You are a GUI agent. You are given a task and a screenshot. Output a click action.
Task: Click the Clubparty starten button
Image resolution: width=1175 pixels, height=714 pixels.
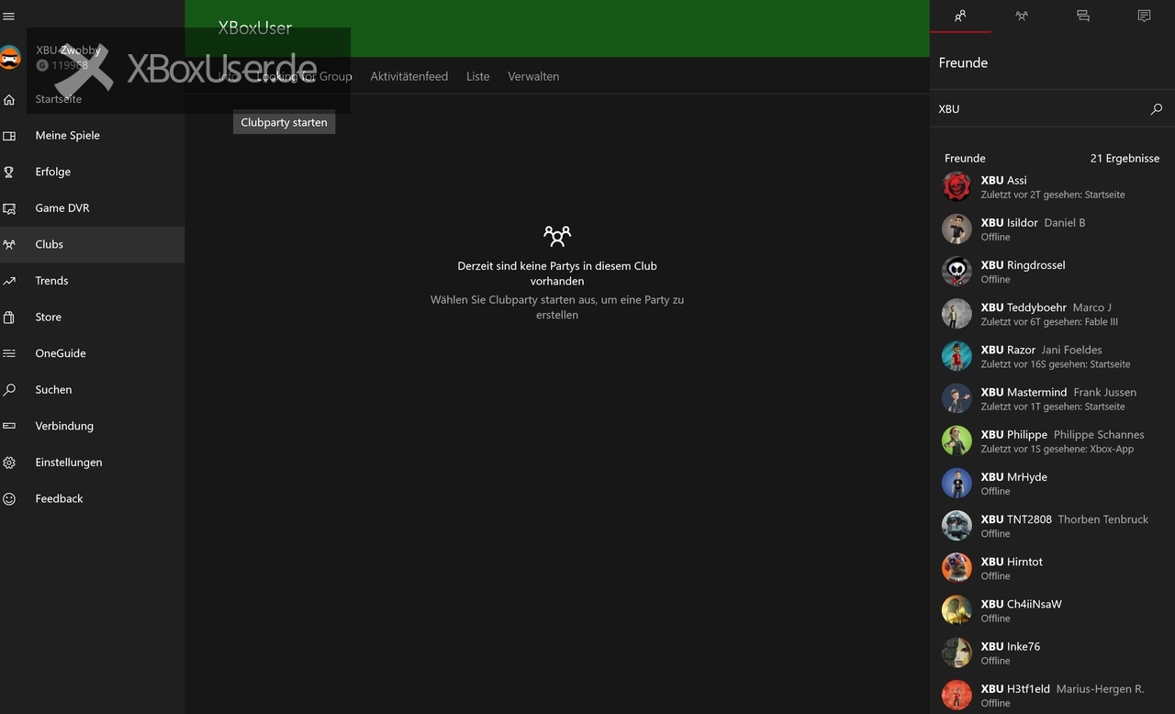(x=284, y=122)
